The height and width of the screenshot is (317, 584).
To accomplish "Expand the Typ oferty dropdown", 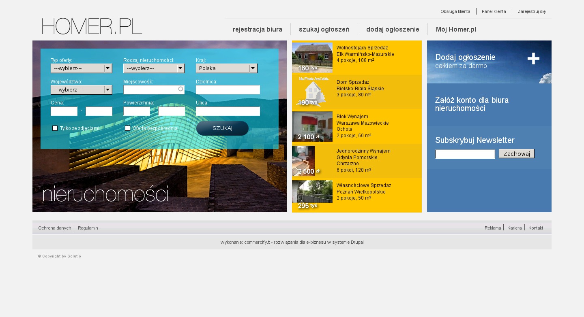I will pos(81,68).
